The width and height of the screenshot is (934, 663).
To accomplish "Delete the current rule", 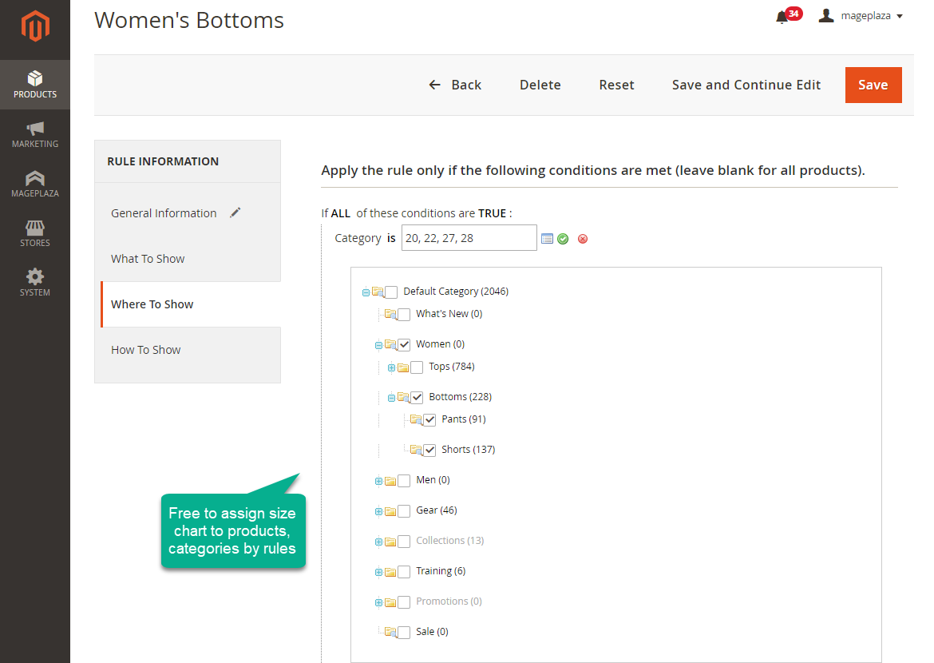I will [x=540, y=84].
